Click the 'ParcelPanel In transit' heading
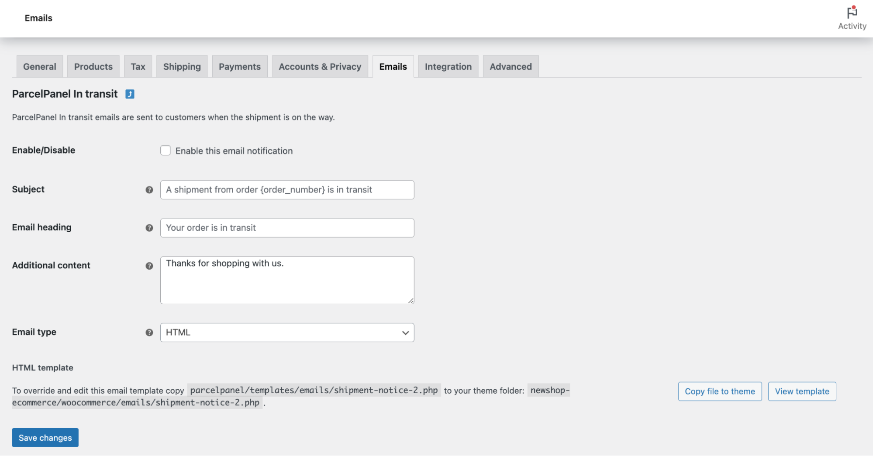Screen dimensions: 873x456 coord(65,94)
